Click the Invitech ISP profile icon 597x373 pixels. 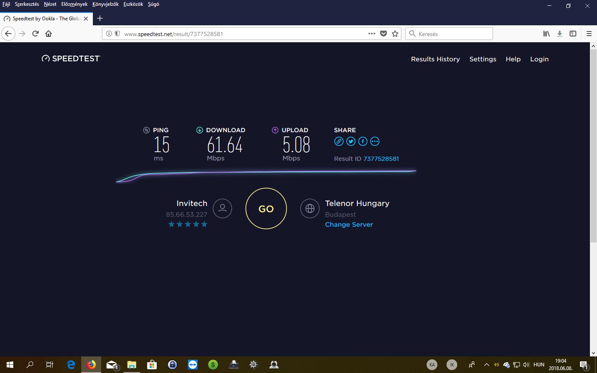pos(222,208)
